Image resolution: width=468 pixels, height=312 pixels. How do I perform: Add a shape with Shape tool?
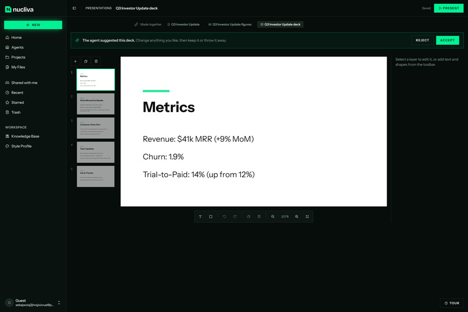[x=211, y=217]
